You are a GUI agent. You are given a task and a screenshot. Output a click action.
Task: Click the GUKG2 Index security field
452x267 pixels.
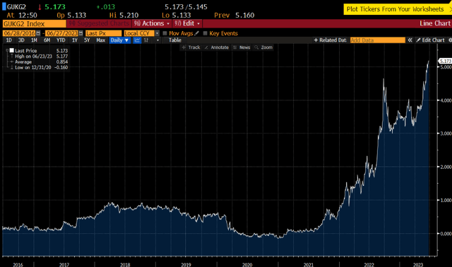pyautogui.click(x=34, y=23)
